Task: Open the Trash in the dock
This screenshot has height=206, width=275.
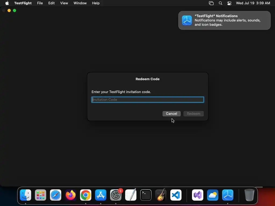Action: [249, 195]
